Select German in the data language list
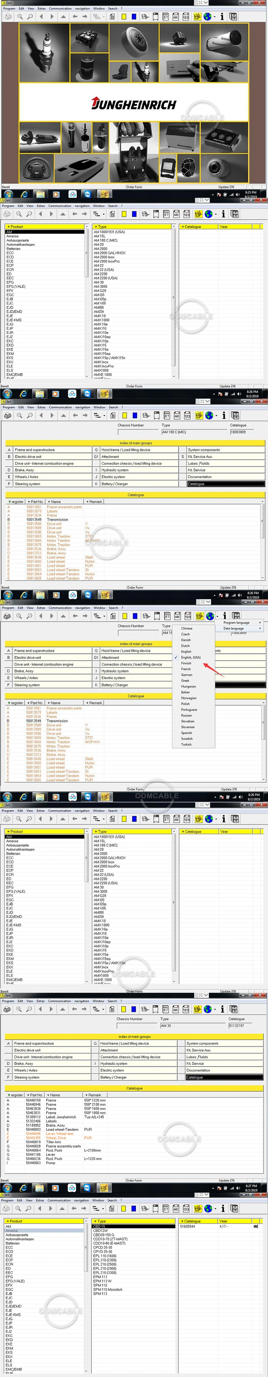 (187, 675)
